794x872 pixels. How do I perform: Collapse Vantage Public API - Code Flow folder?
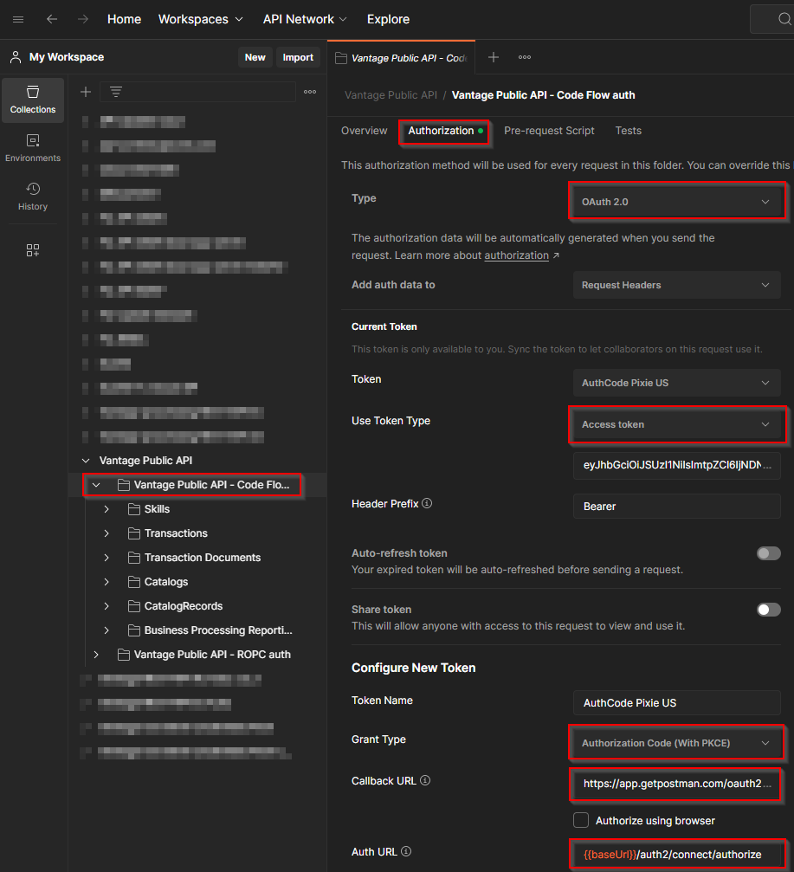pos(96,485)
